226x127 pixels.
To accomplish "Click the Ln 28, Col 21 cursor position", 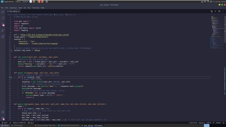I will click(x=193, y=123).
